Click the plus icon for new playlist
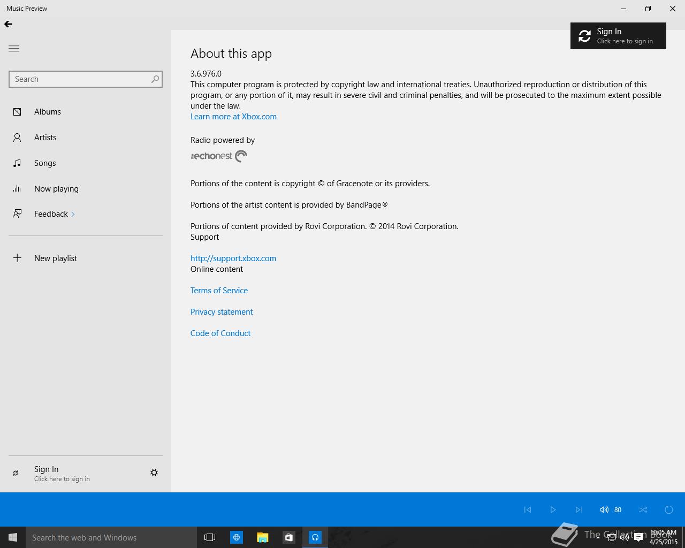This screenshot has height=548, width=685. pyautogui.click(x=17, y=258)
